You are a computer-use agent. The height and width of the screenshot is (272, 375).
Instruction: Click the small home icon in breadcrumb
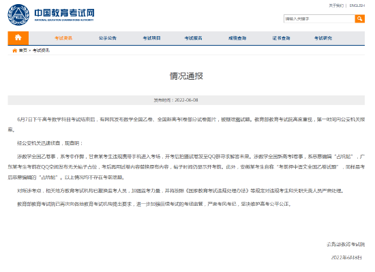click(x=15, y=50)
